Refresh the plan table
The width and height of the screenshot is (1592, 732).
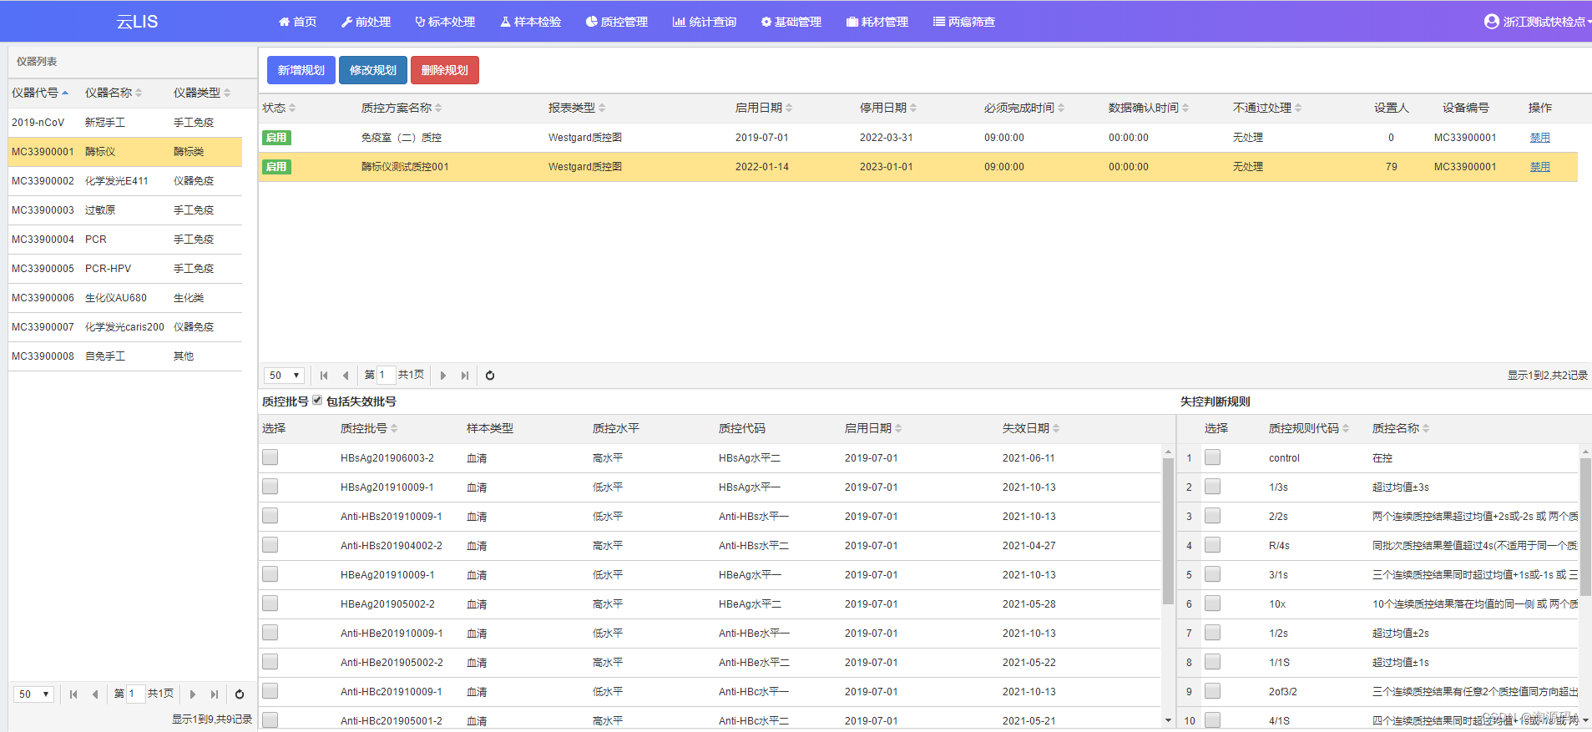coord(490,376)
